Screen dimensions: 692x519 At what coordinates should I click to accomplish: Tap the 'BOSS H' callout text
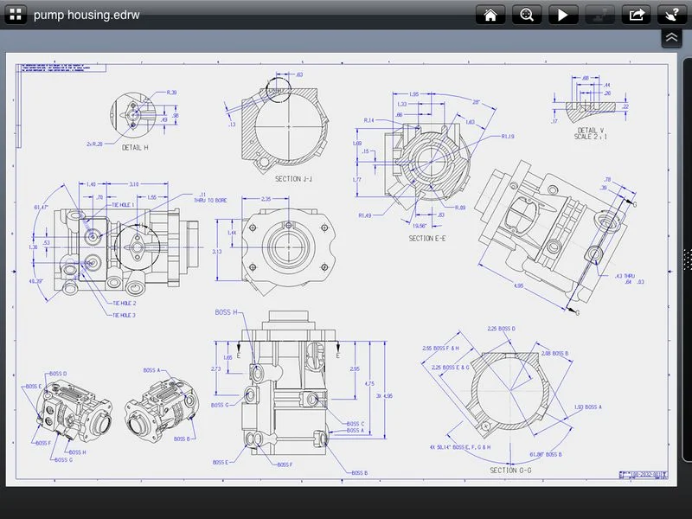(226, 312)
